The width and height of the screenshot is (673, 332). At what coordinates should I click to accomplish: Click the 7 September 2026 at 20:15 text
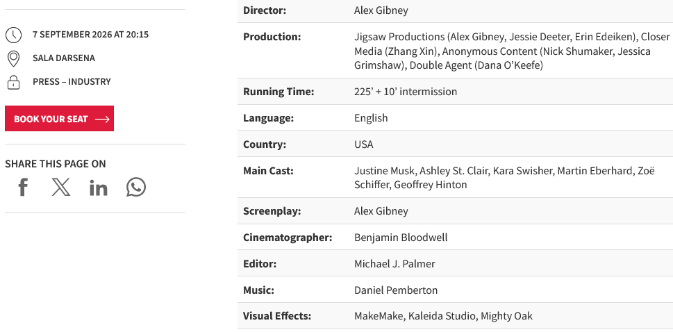pyautogui.click(x=90, y=34)
